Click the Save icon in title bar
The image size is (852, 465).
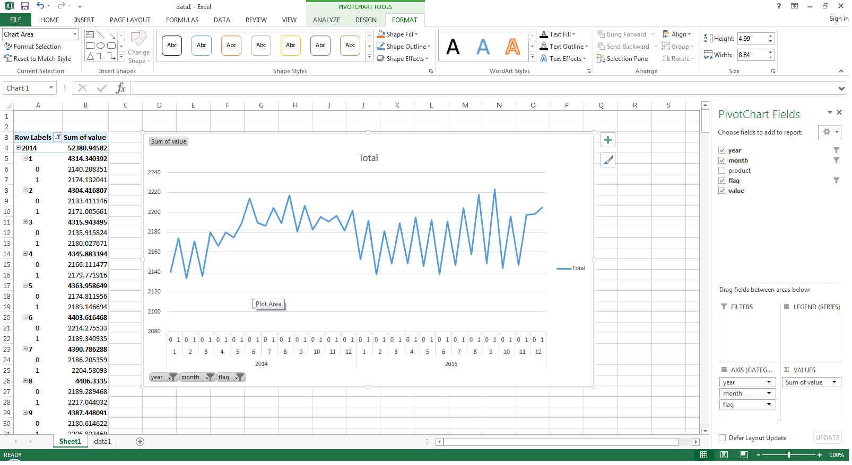click(24, 6)
